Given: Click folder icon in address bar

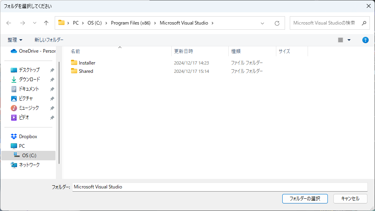Looking at the screenshot, I should point(61,23).
